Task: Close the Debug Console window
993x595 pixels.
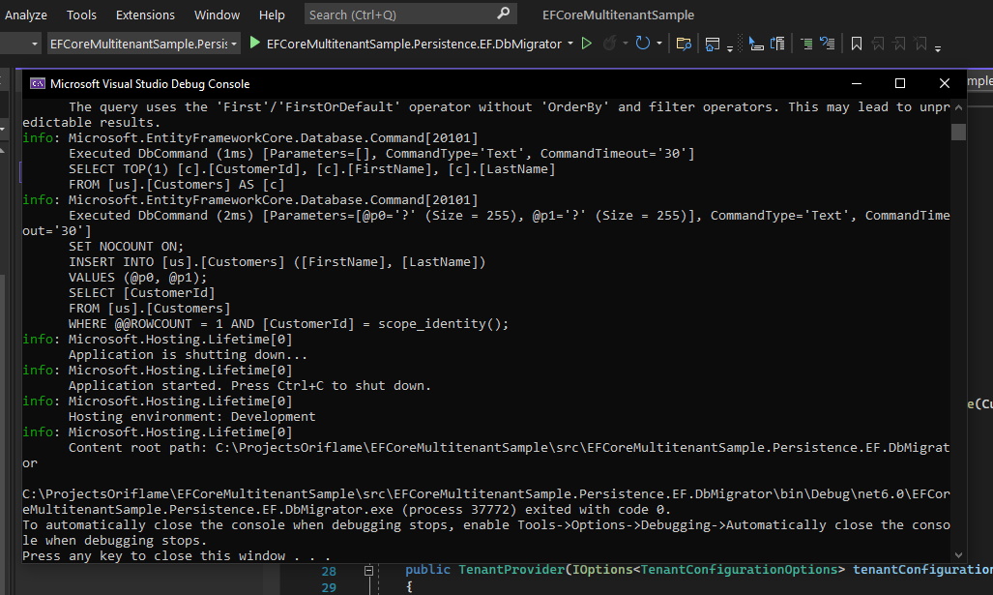Action: [x=945, y=83]
